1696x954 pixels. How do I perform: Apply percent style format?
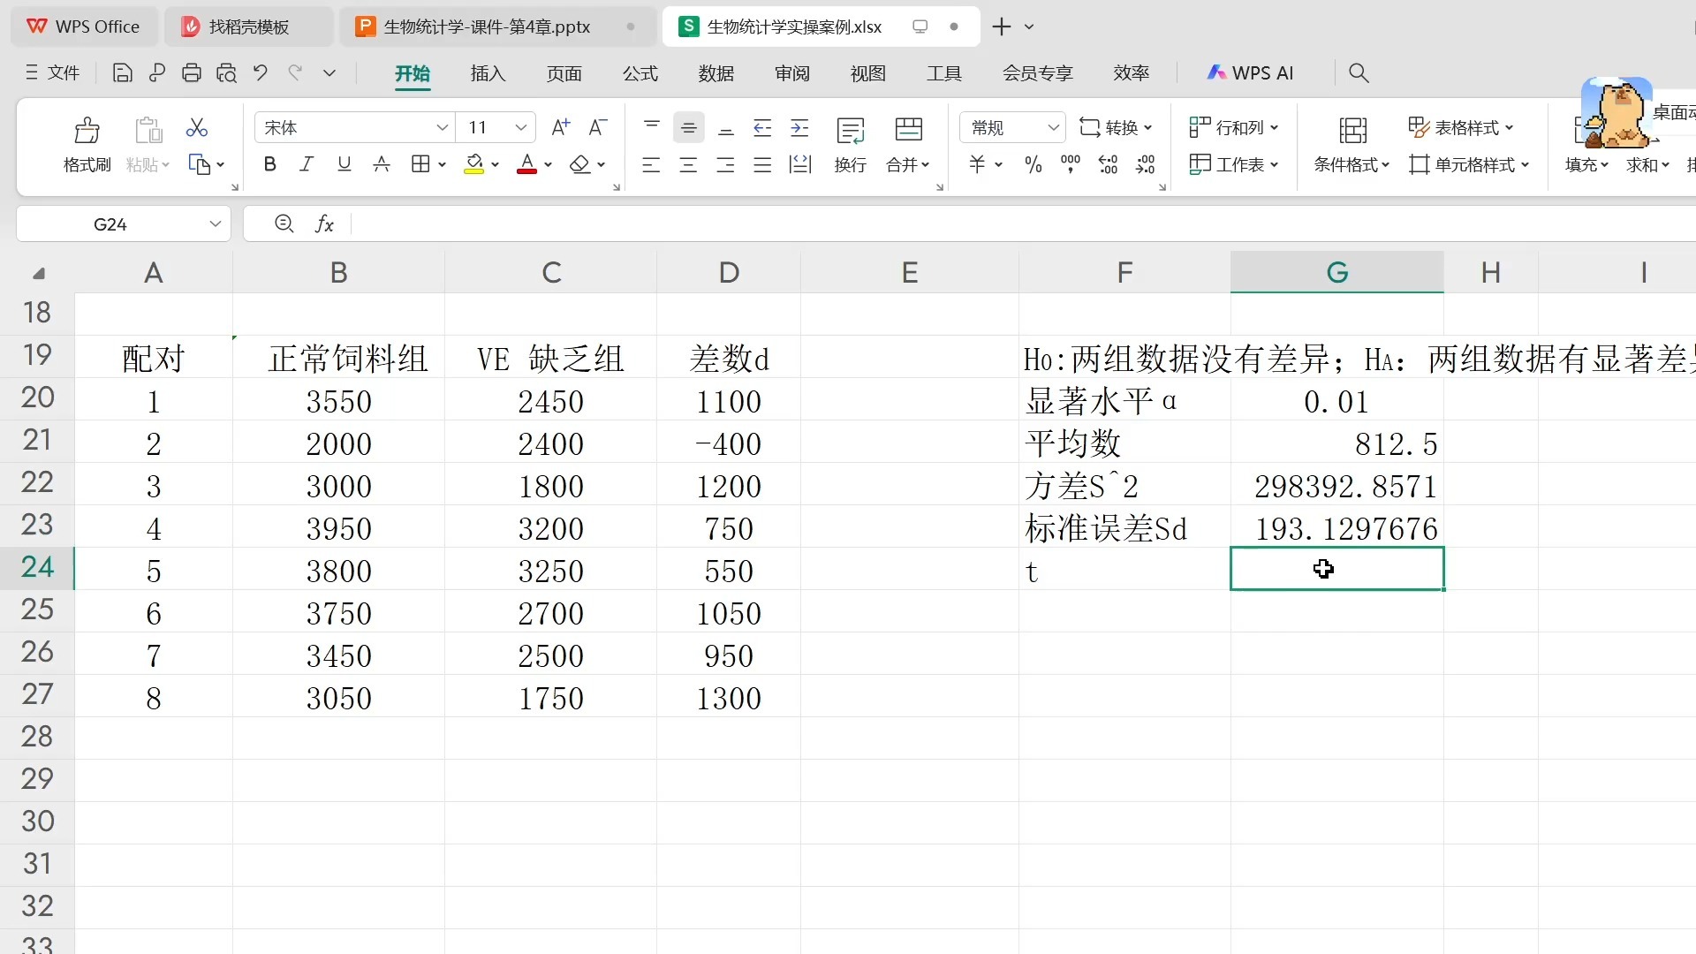(1033, 164)
